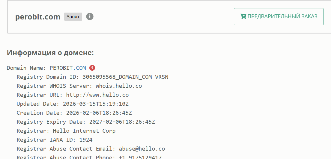This screenshot has width=331, height=159.
Task: Click the abuse contact phone number
Action: click(x=140, y=157)
